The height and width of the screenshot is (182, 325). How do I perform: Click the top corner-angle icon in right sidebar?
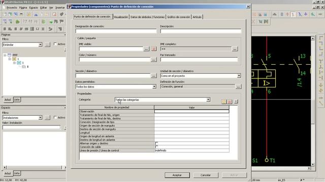tap(321, 38)
